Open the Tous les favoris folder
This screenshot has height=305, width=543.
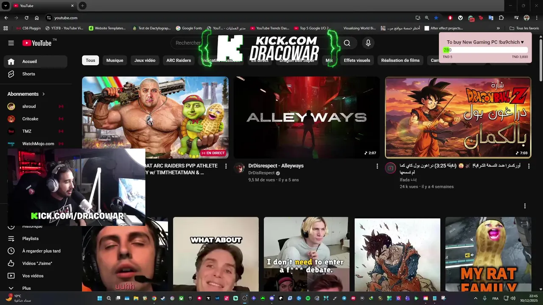click(524, 28)
